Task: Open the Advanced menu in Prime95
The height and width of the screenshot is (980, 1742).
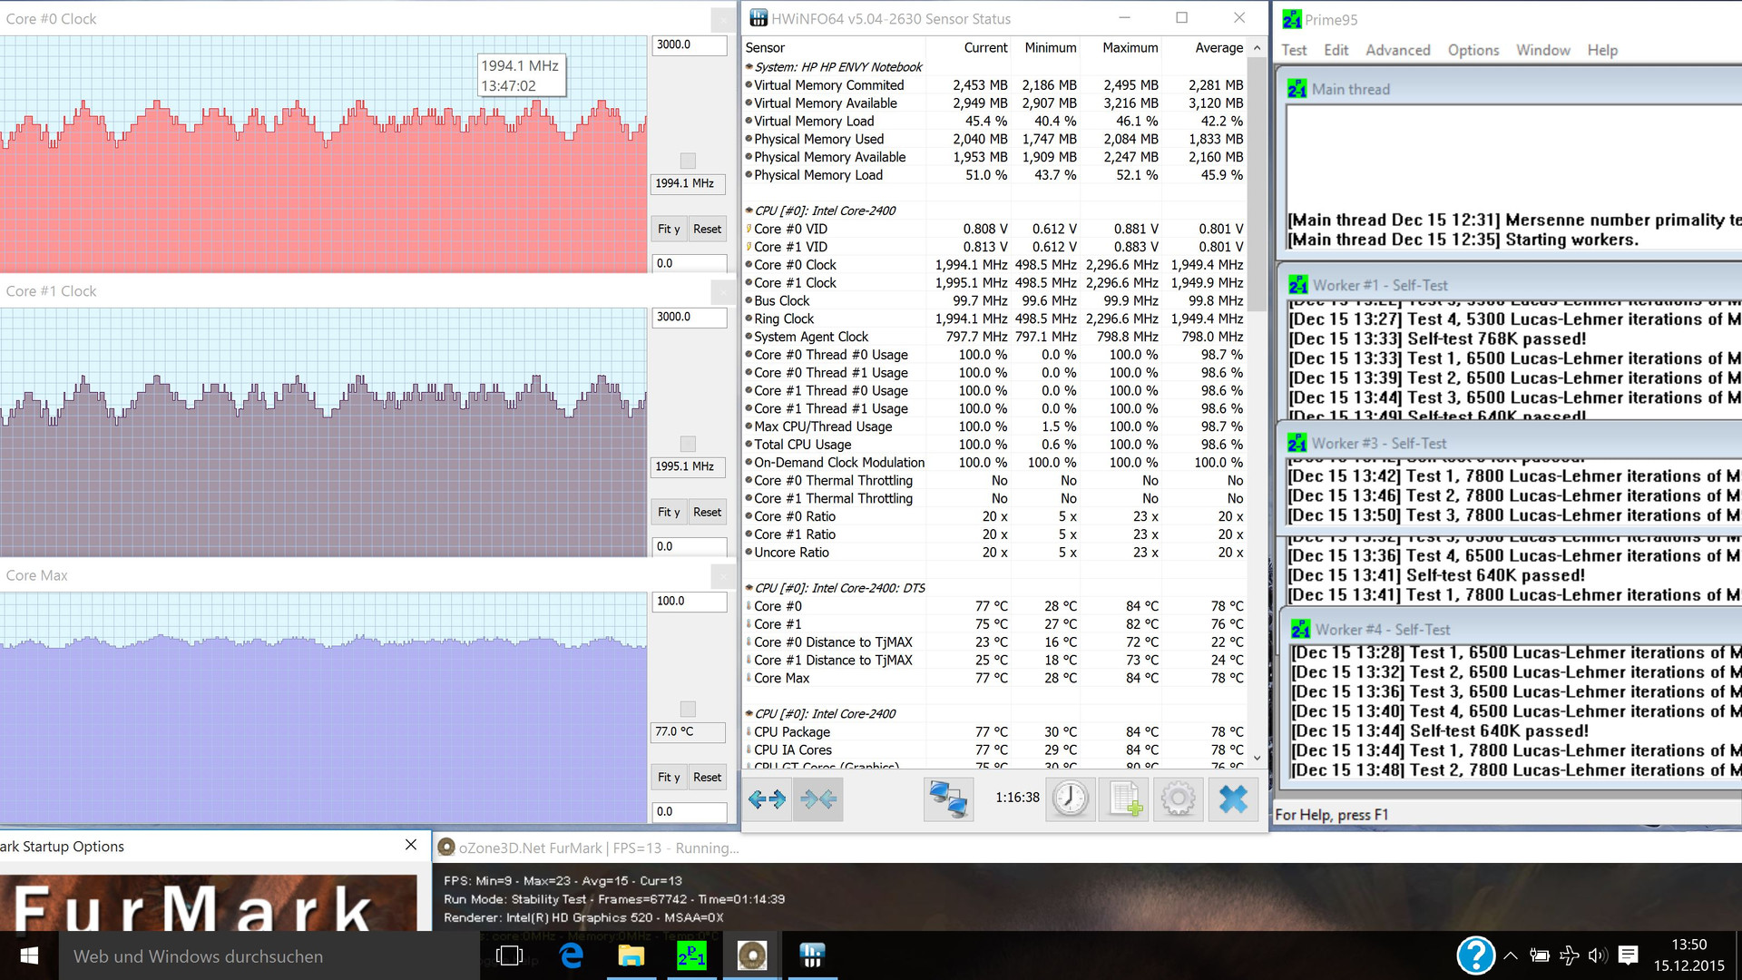Action: pos(1398,50)
